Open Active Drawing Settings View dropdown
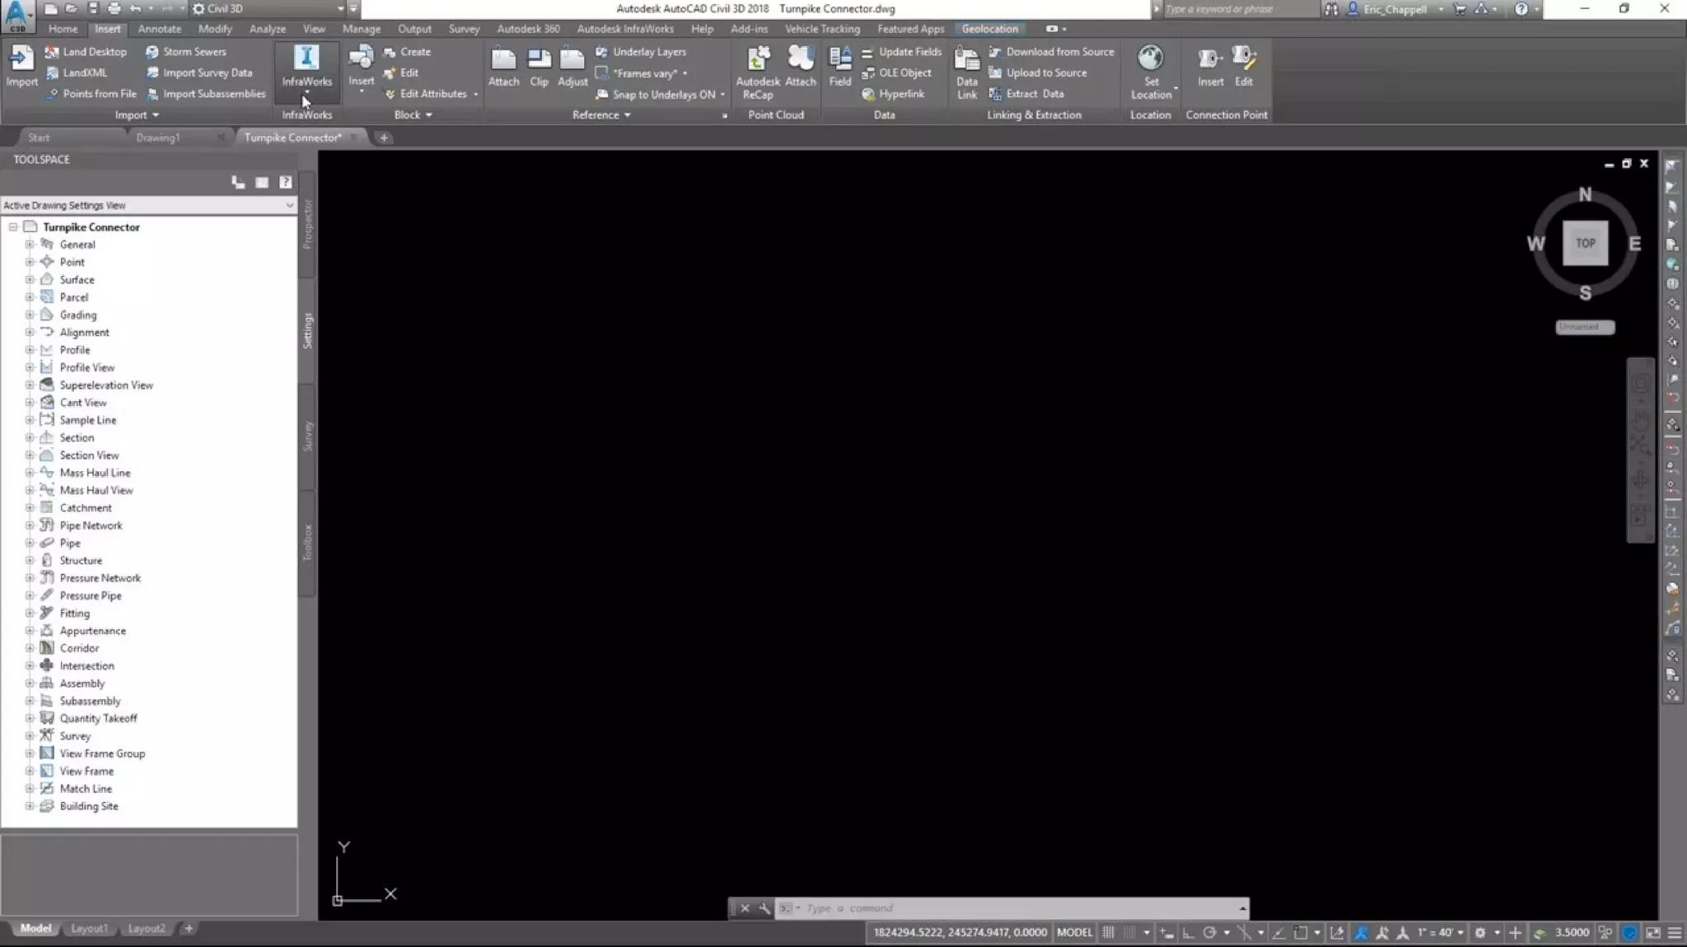This screenshot has width=1687, height=947. pyautogui.click(x=289, y=205)
